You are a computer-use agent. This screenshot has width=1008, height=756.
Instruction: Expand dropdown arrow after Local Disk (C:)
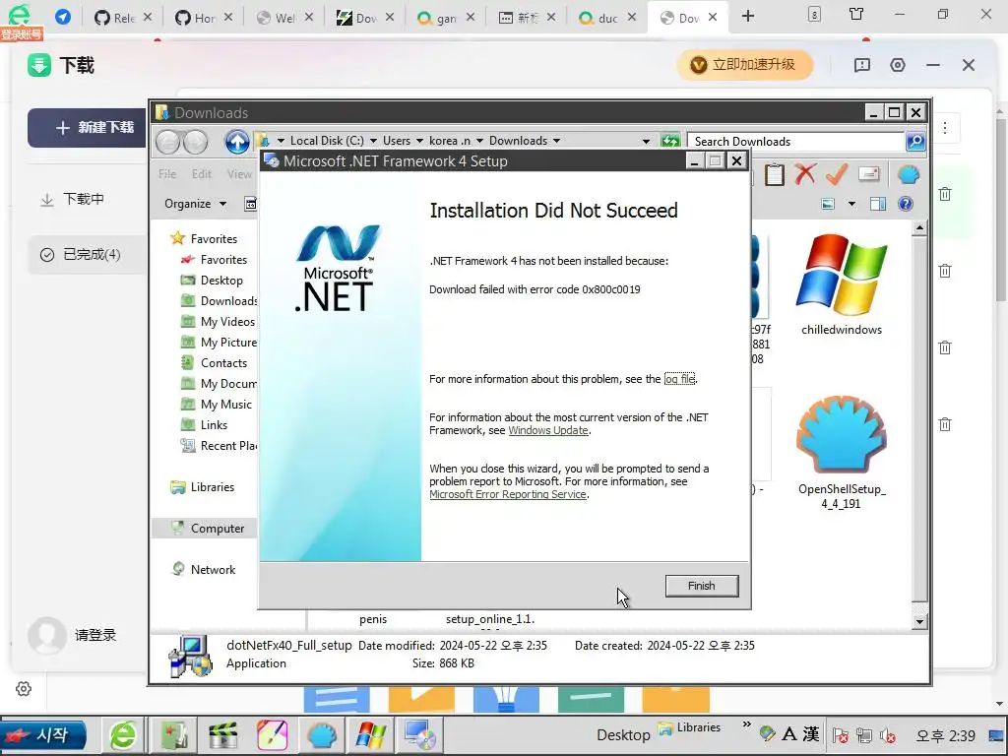373,141
